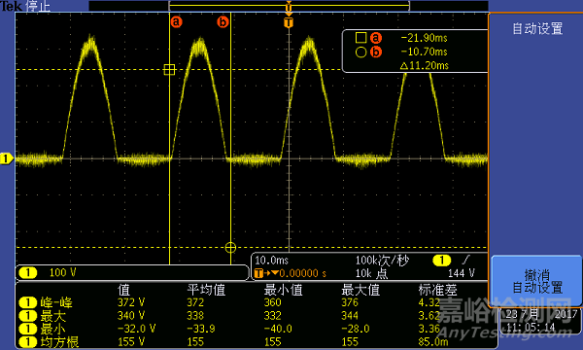Click the circle cursor b crosshair handle
This screenshot has height=350, width=583.
230,247
